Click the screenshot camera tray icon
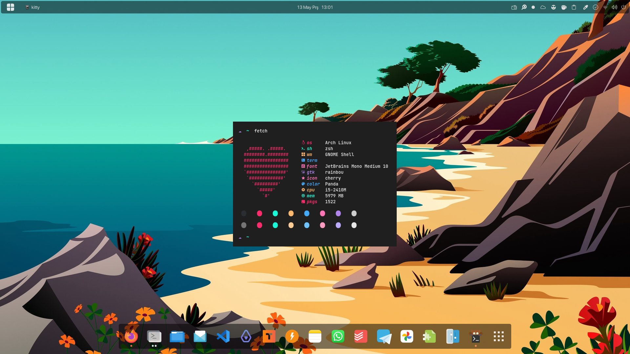Image resolution: width=630 pixels, height=354 pixels. point(514,7)
